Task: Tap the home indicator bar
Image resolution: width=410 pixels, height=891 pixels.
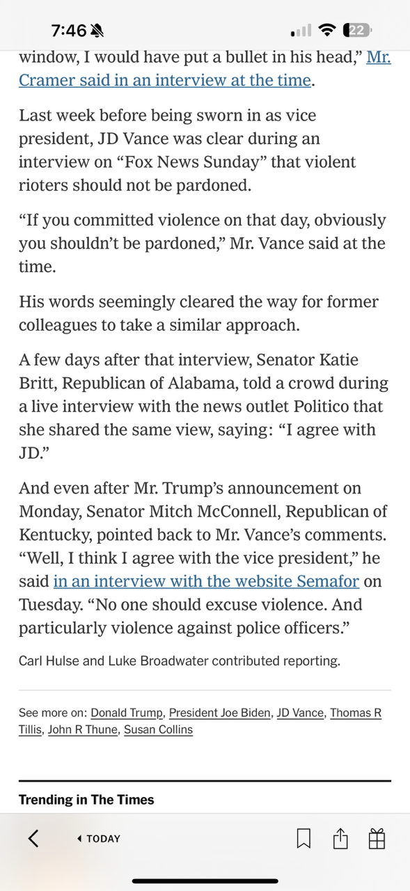Action: (205, 881)
